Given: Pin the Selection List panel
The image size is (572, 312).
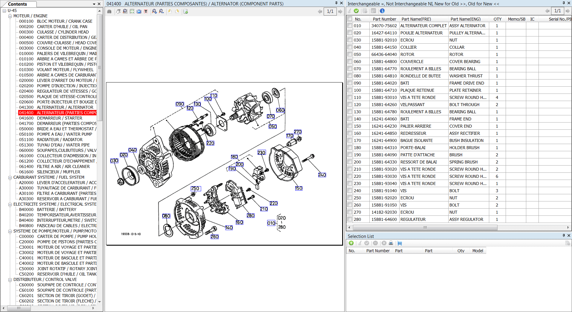Looking at the screenshot, I should (564, 235).
